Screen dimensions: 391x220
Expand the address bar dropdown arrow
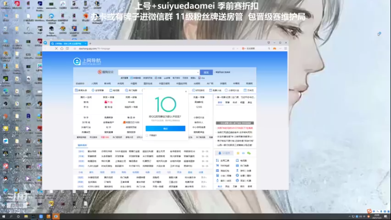pos(238,48)
